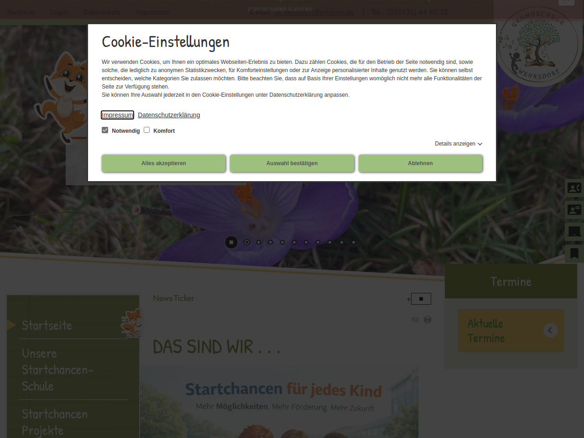Click the bookmark icon in side toolbar
Screen dimensions: 584x438
[x=574, y=254]
